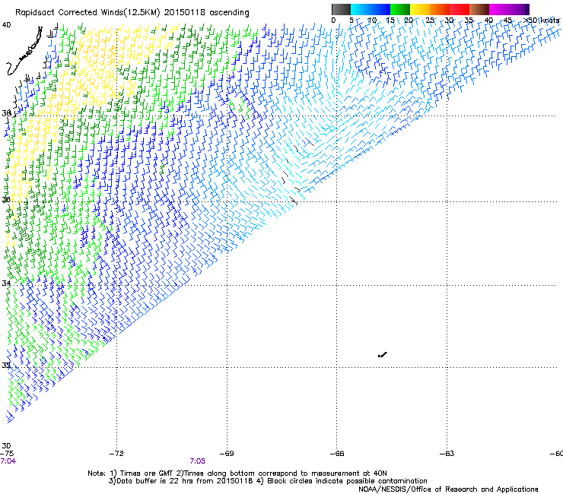563x494 pixels.
Task: Click the latitude label '40' at top left
Action: (x=6, y=25)
